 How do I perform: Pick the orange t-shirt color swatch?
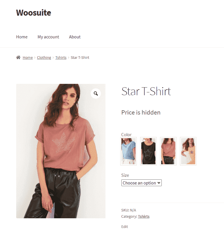tap(188, 151)
